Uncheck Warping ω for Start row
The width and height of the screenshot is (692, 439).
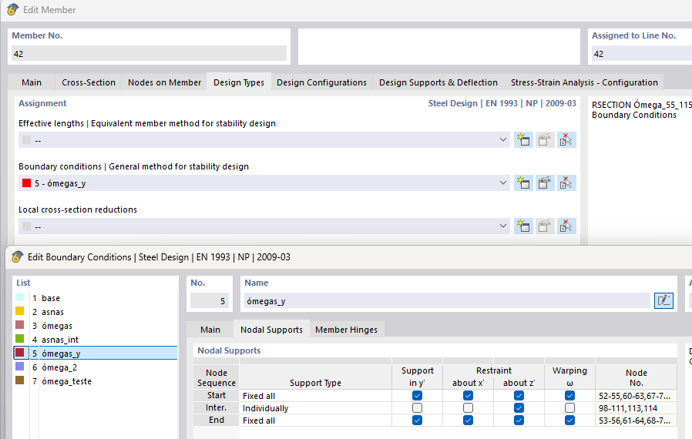[569, 396]
